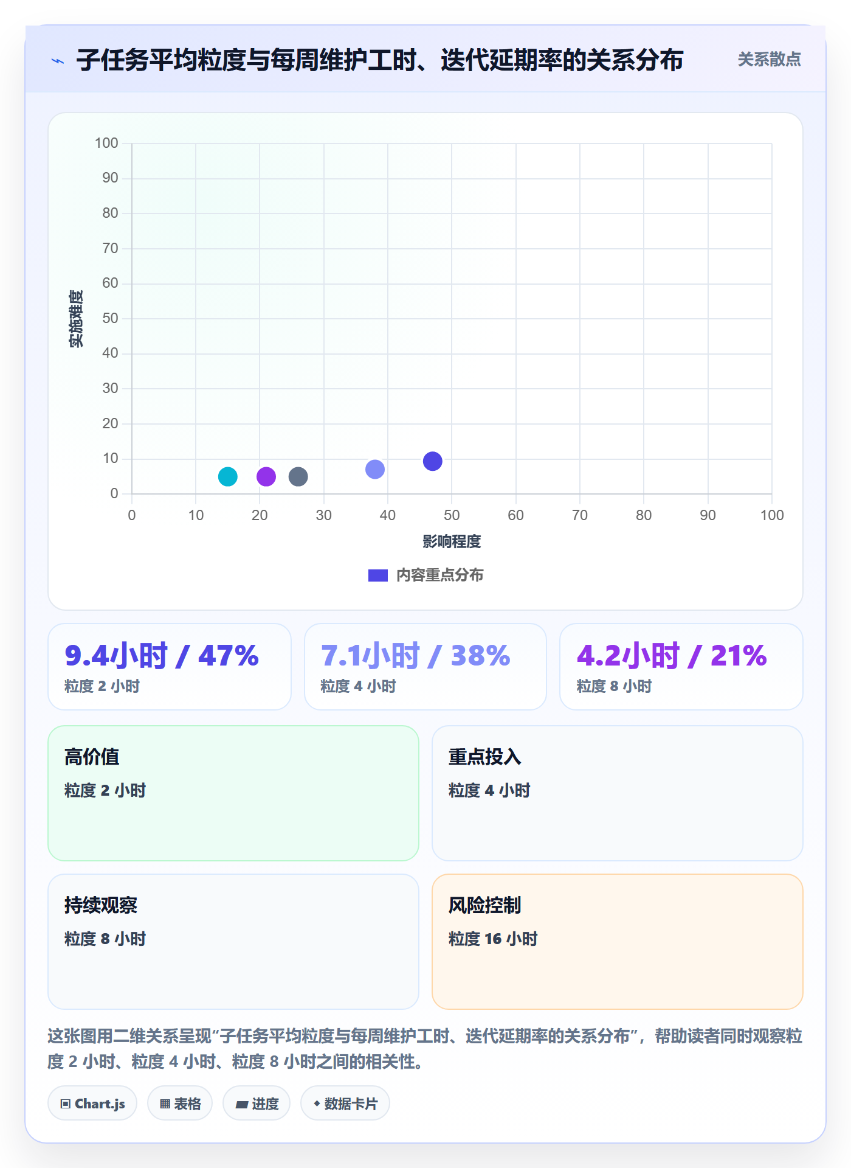
Task: Toggle the 内容重点分布 legend color swatch
Action: pyautogui.click(x=378, y=575)
